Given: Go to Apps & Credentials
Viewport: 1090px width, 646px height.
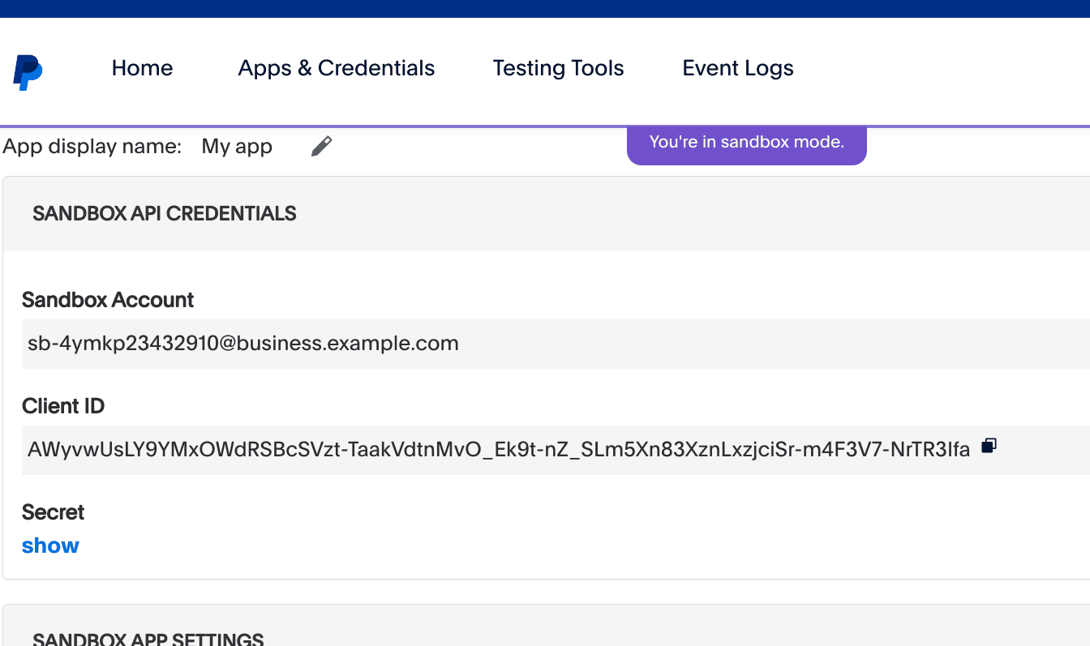Looking at the screenshot, I should click(337, 68).
